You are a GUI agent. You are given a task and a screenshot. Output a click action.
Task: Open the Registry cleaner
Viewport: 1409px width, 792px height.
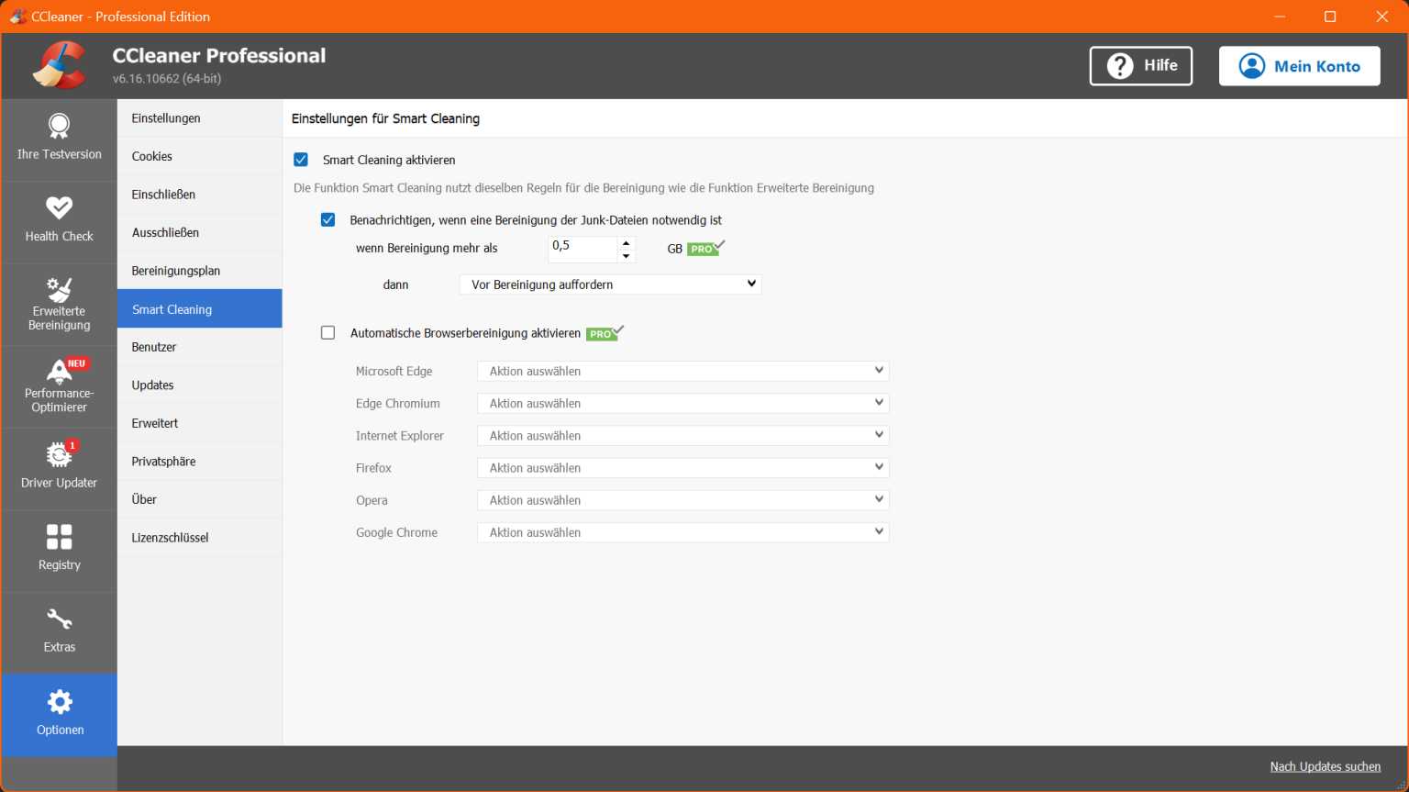pyautogui.click(x=59, y=550)
